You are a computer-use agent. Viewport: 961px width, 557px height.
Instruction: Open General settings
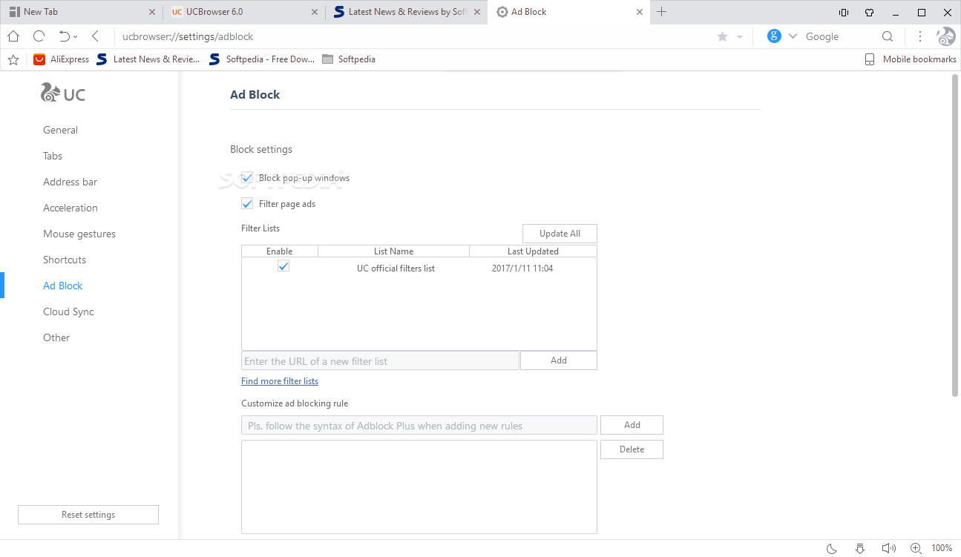click(x=60, y=130)
